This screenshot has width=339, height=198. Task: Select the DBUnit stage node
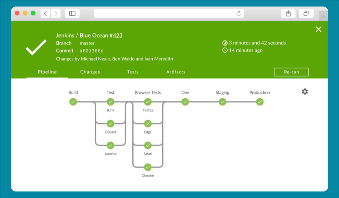pos(110,123)
